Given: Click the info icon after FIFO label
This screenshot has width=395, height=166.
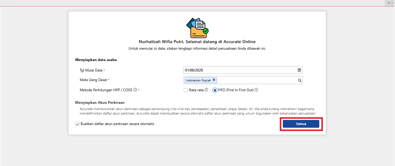Looking at the screenshot, I should pyautogui.click(x=256, y=90).
